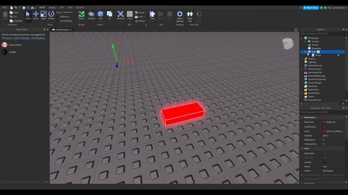Activate the Rotate tool
Image resolution: width=348 pixels, height=195 pixels.
(51, 15)
